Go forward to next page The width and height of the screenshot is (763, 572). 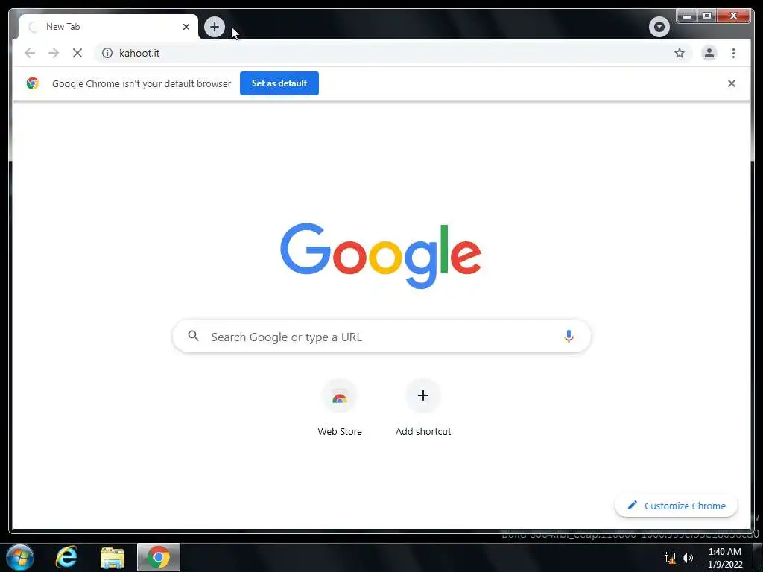coord(54,53)
